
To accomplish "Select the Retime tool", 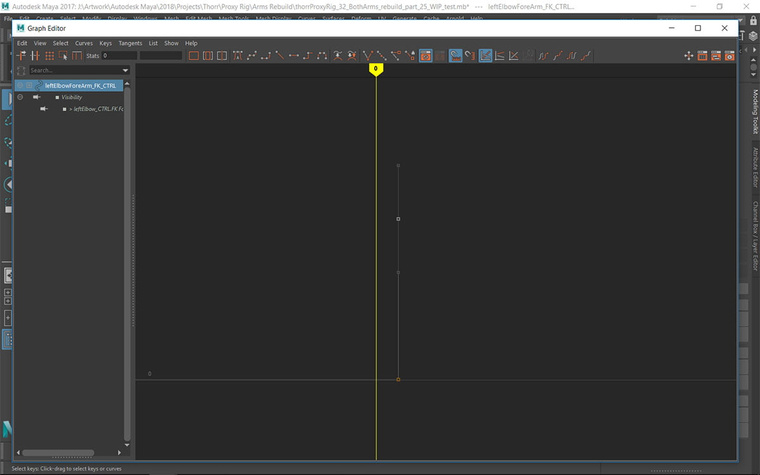I will [77, 56].
